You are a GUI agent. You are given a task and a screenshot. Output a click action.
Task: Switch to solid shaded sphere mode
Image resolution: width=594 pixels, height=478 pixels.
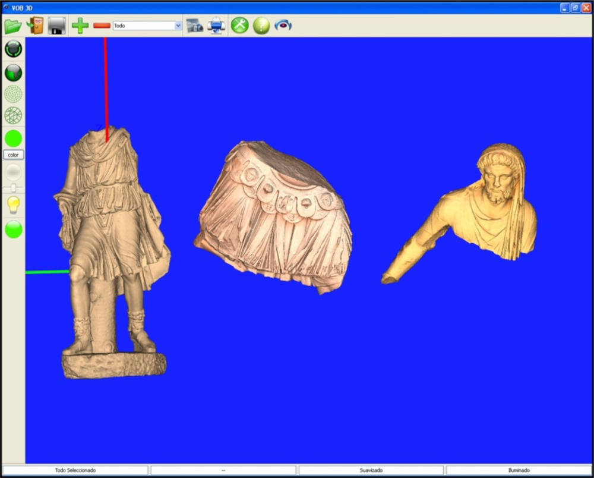(13, 73)
